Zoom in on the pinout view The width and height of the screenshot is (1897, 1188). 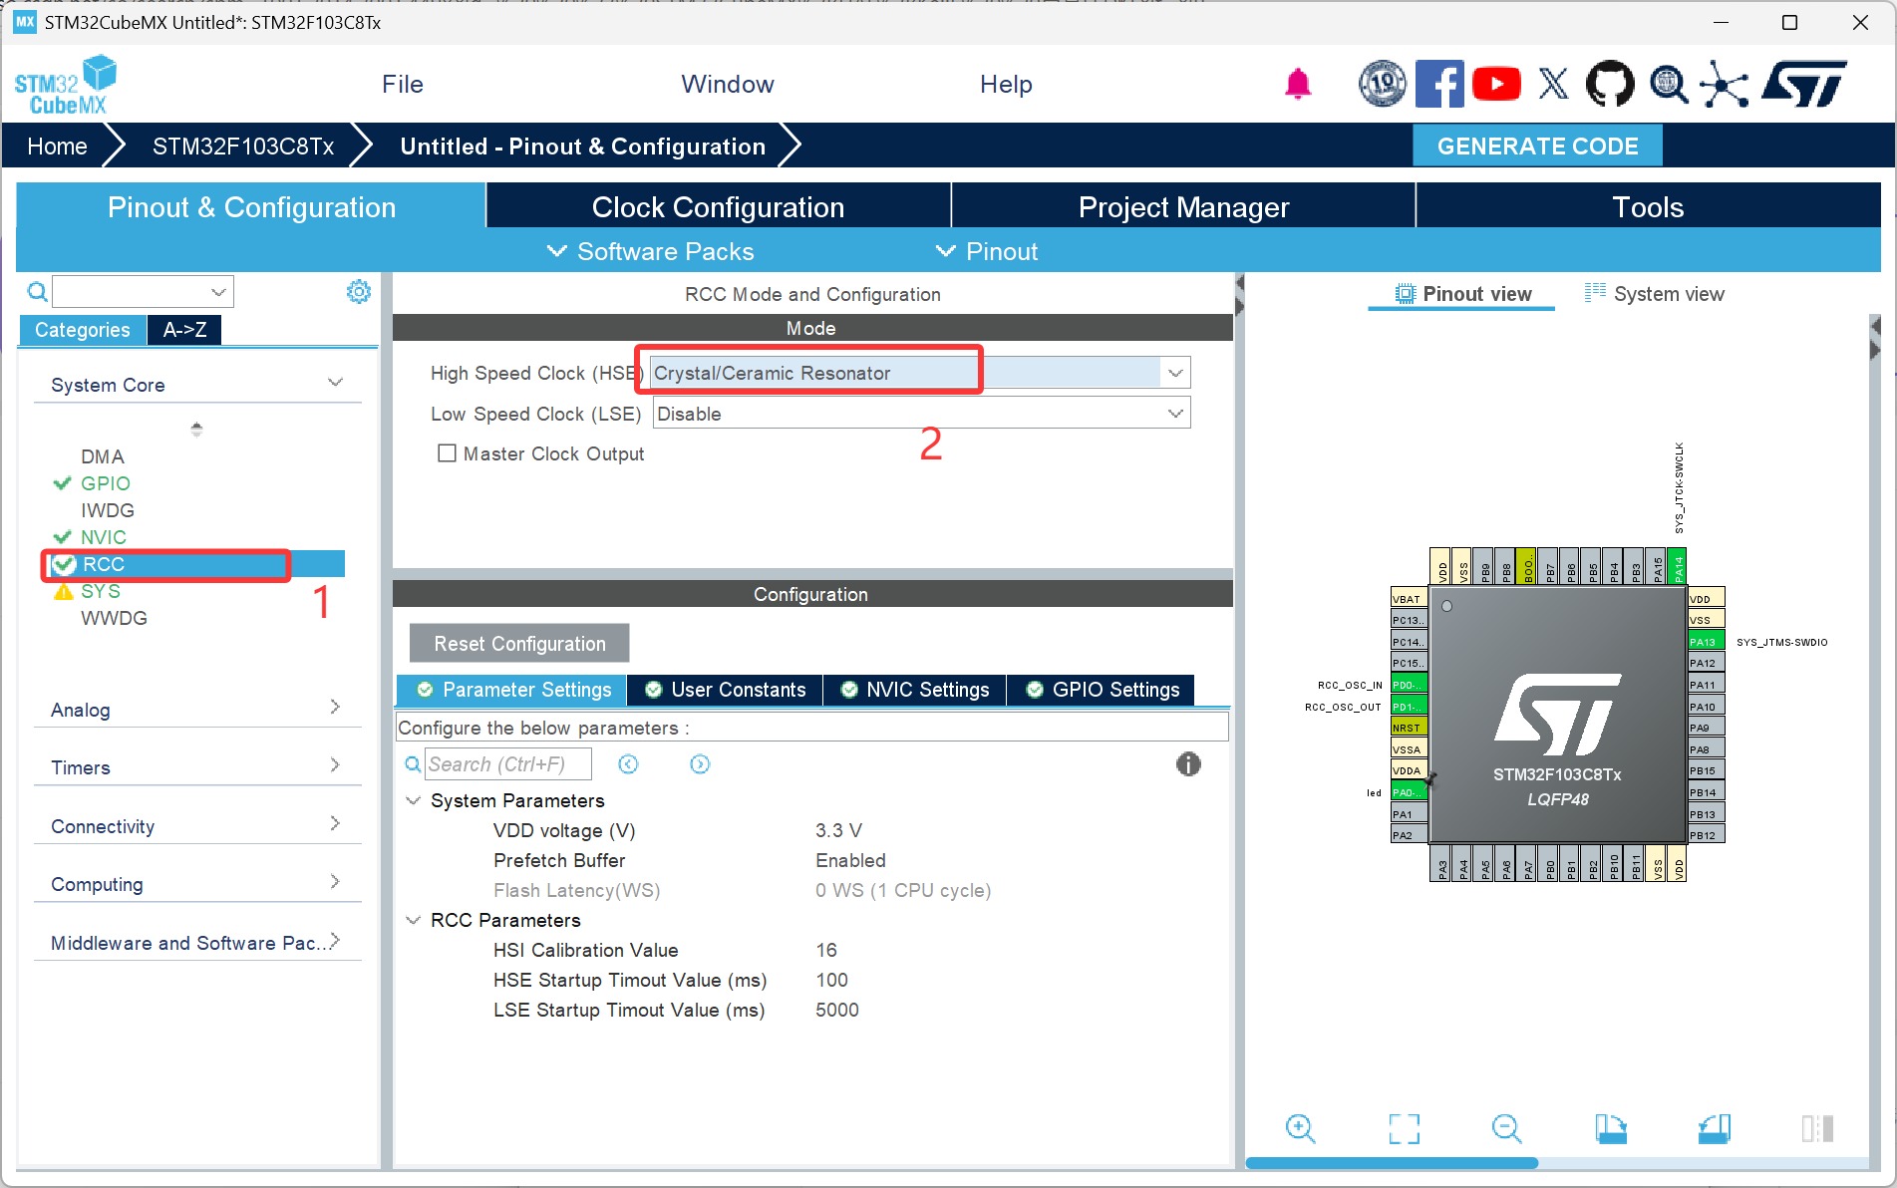click(1300, 1128)
